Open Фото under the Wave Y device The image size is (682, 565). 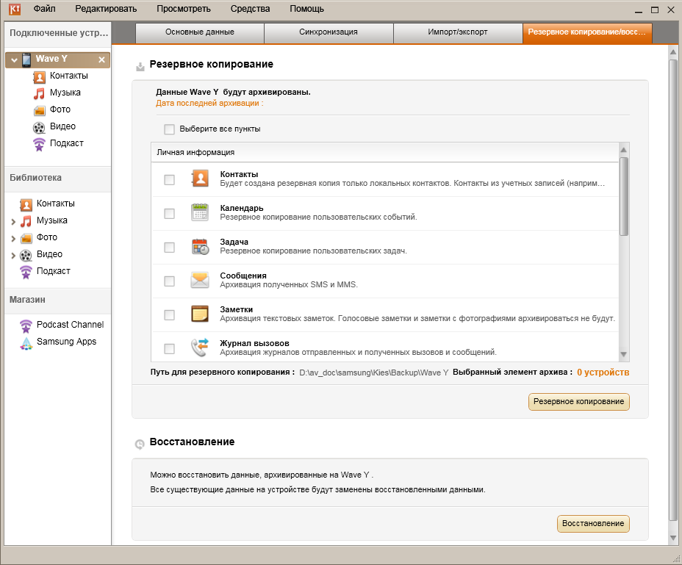pyautogui.click(x=60, y=109)
